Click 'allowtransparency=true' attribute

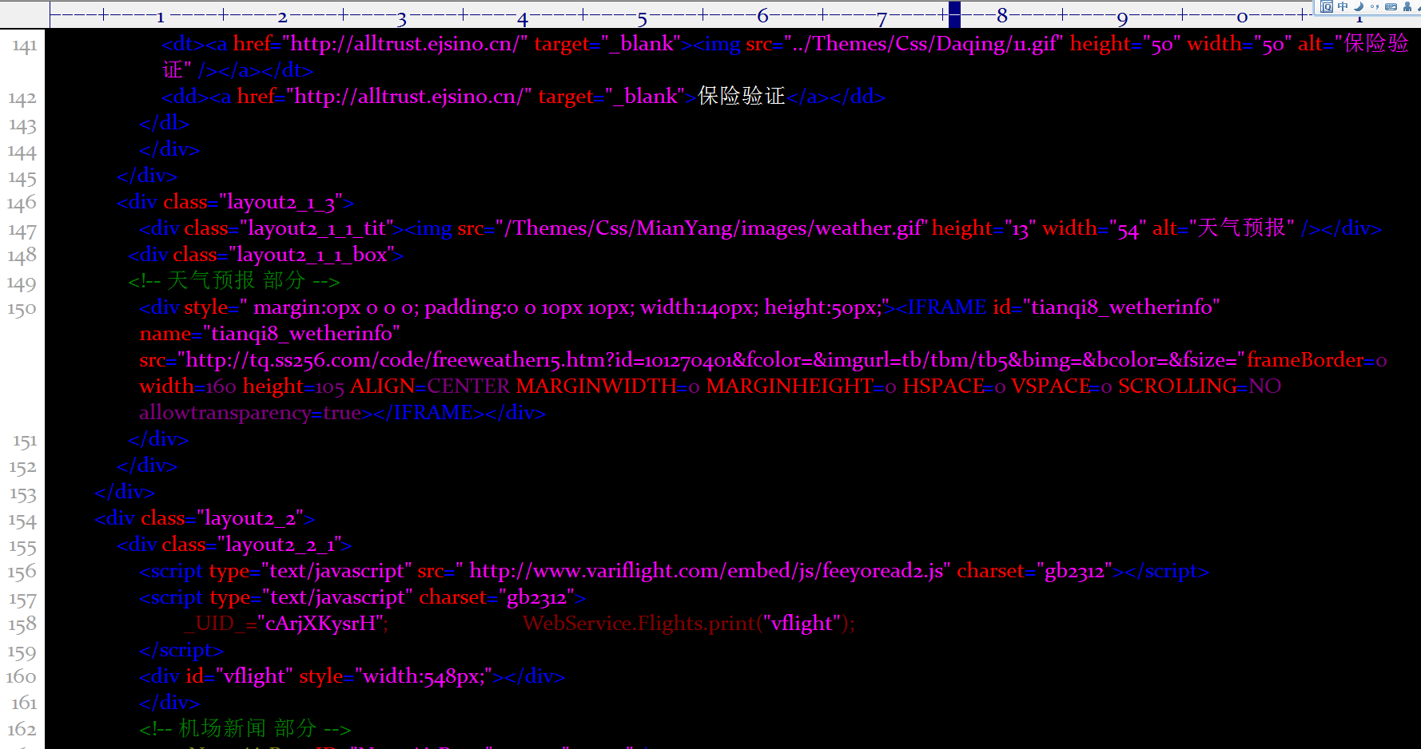(x=249, y=413)
